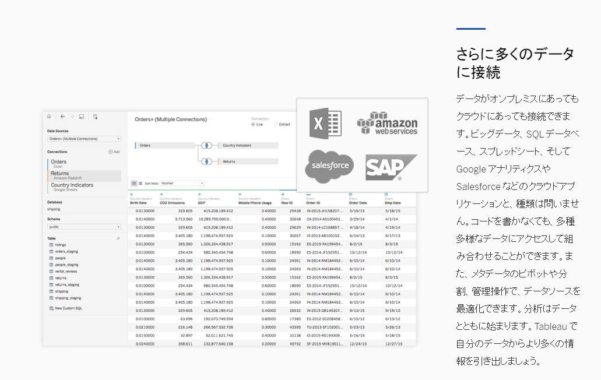Select the returns_staging table
Image resolution: width=601 pixels, height=380 pixels.
click(x=67, y=284)
